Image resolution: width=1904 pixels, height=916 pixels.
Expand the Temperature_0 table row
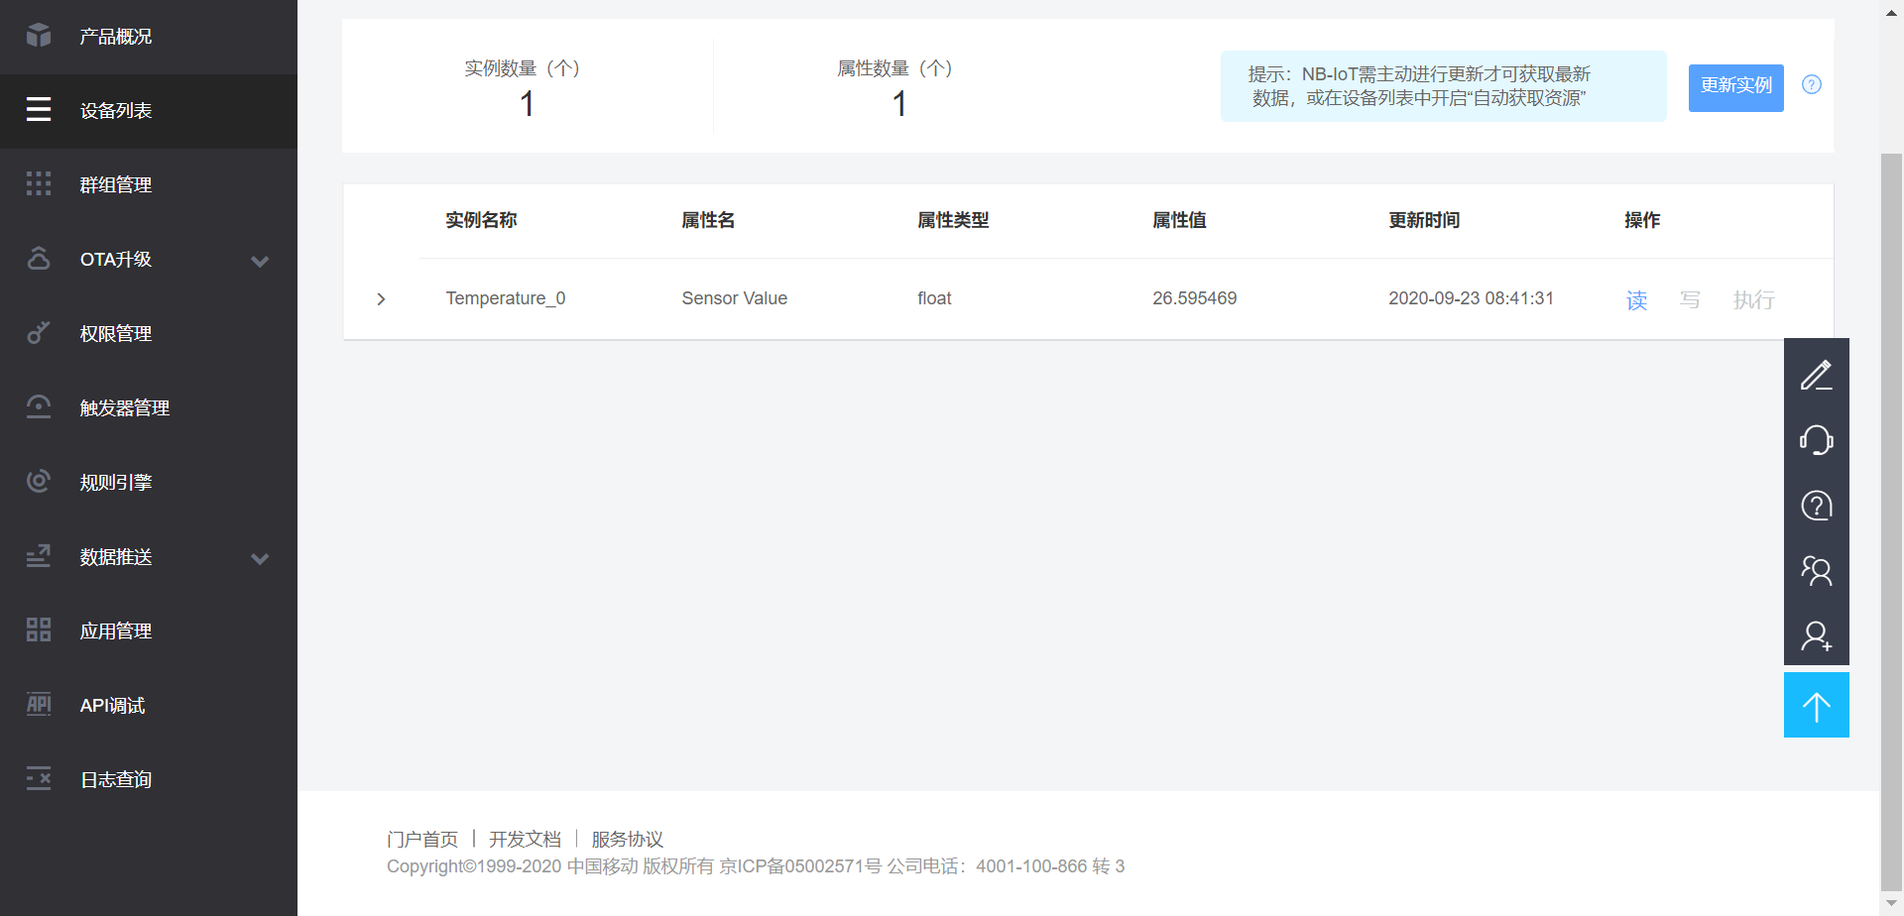click(381, 298)
